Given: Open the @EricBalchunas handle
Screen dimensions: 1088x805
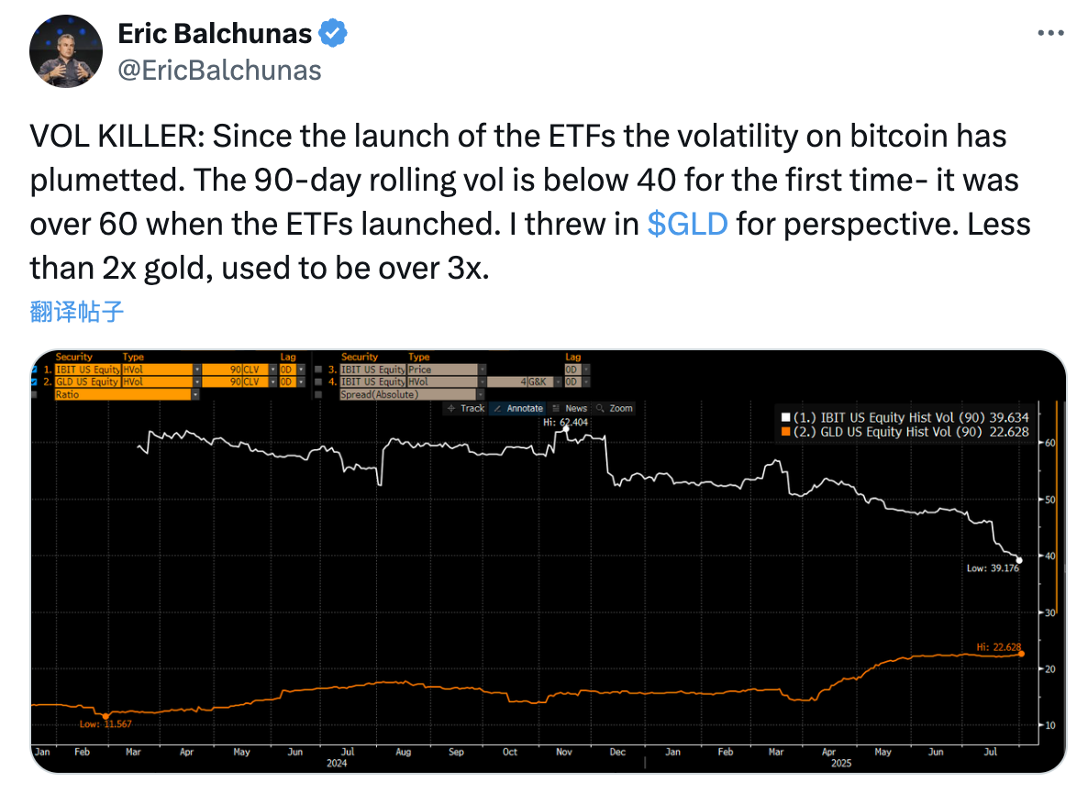Looking at the screenshot, I should 219,70.
